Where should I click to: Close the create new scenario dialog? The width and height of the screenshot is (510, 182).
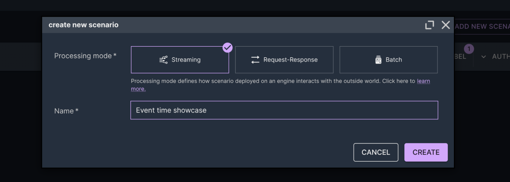click(445, 25)
